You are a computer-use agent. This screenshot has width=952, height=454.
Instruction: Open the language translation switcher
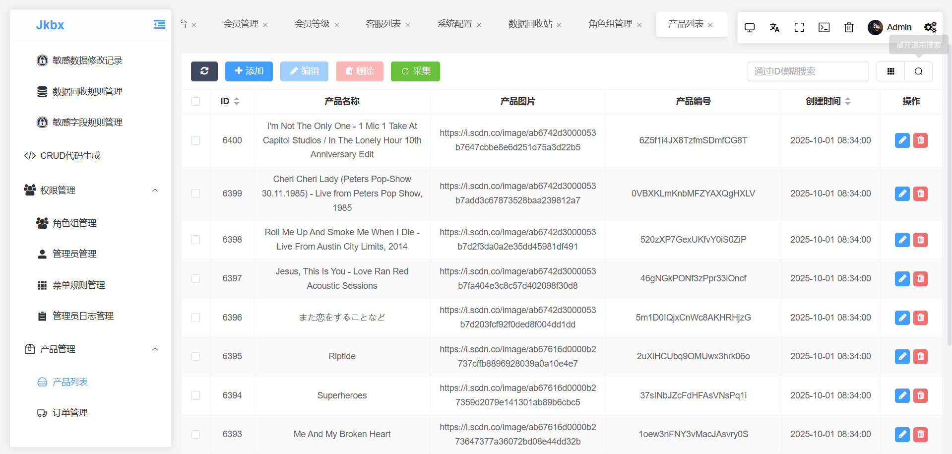pyautogui.click(x=774, y=27)
